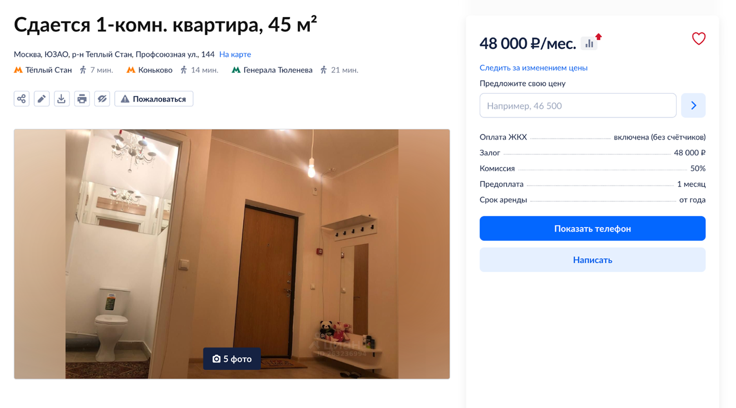Open the apartment photo gallery image
Image resolution: width=736 pixels, height=408 pixels.
(x=232, y=254)
